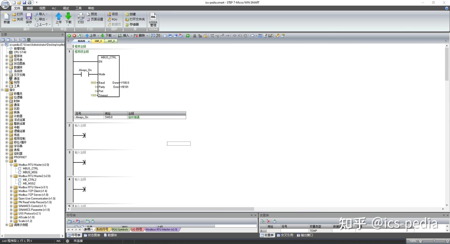
Task: Click the editor vertical scrollbar thumb
Action: pyautogui.click(x=447, y=64)
